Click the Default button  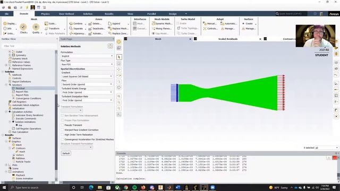pos(66,153)
